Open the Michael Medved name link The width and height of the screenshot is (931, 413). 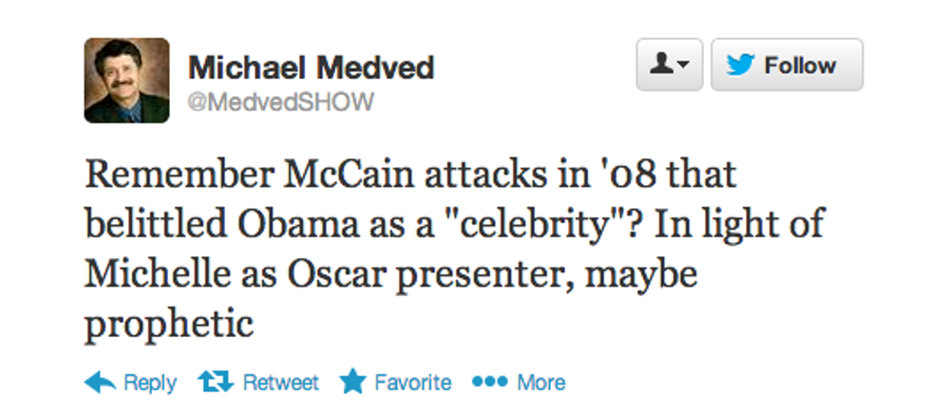312,67
